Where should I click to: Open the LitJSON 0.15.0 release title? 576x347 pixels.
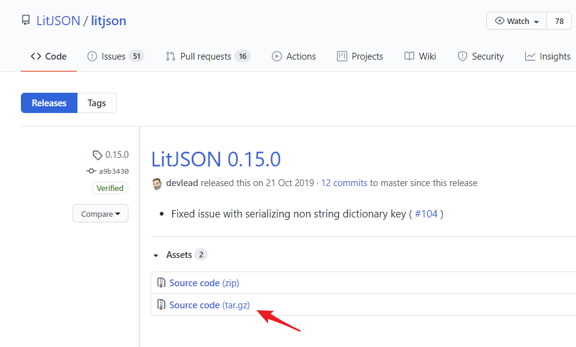tap(216, 159)
